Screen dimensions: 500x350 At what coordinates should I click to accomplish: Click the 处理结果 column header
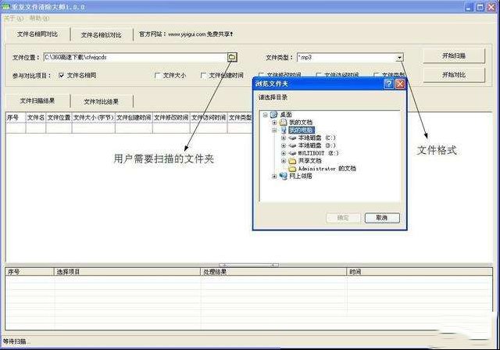click(273, 272)
